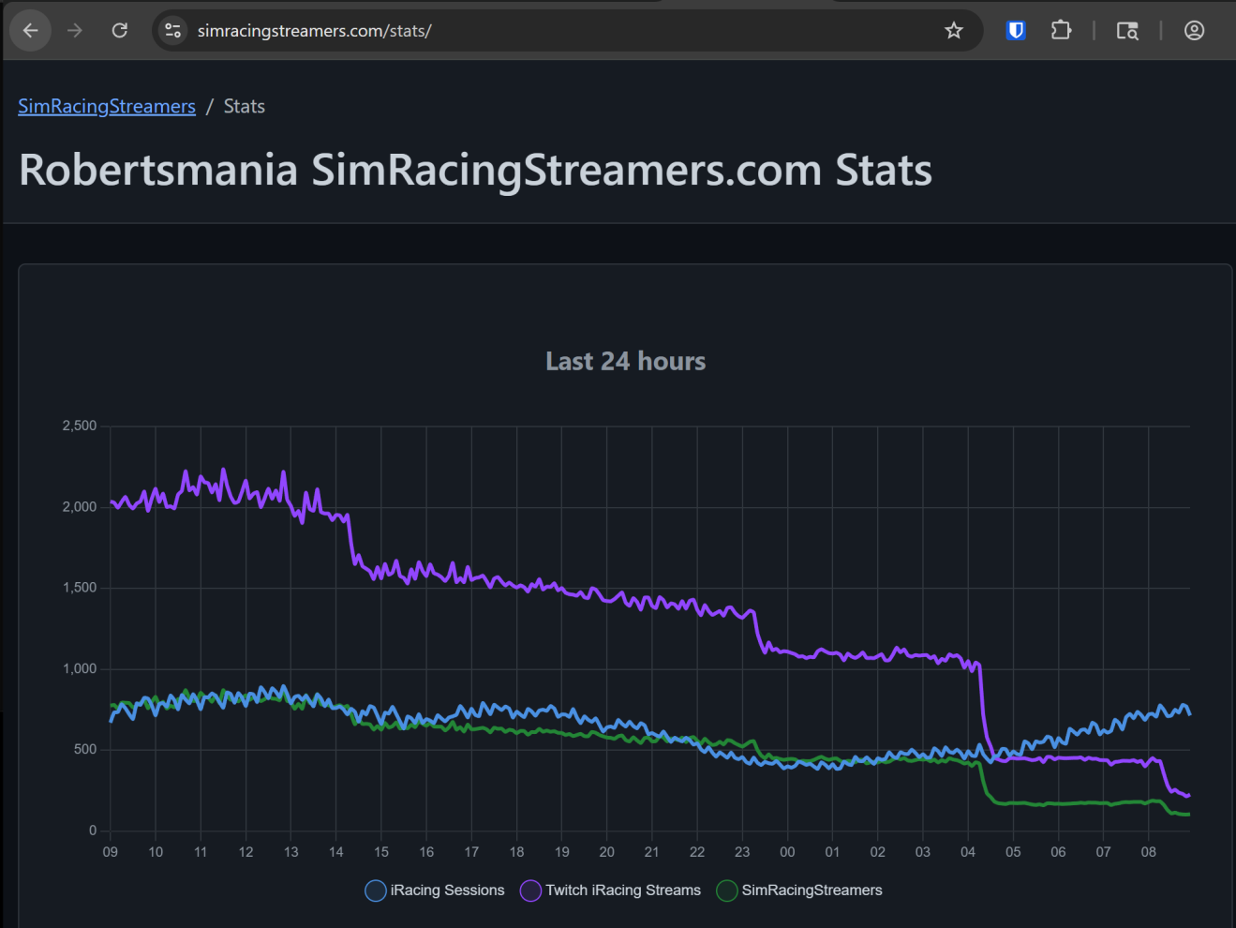Click the browser reload icon
1236x928 pixels.
(x=119, y=30)
